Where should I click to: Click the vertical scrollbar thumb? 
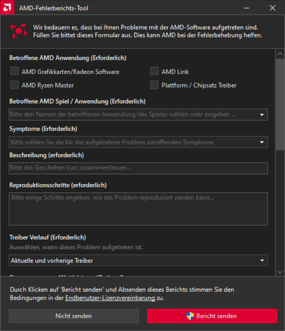(280, 104)
